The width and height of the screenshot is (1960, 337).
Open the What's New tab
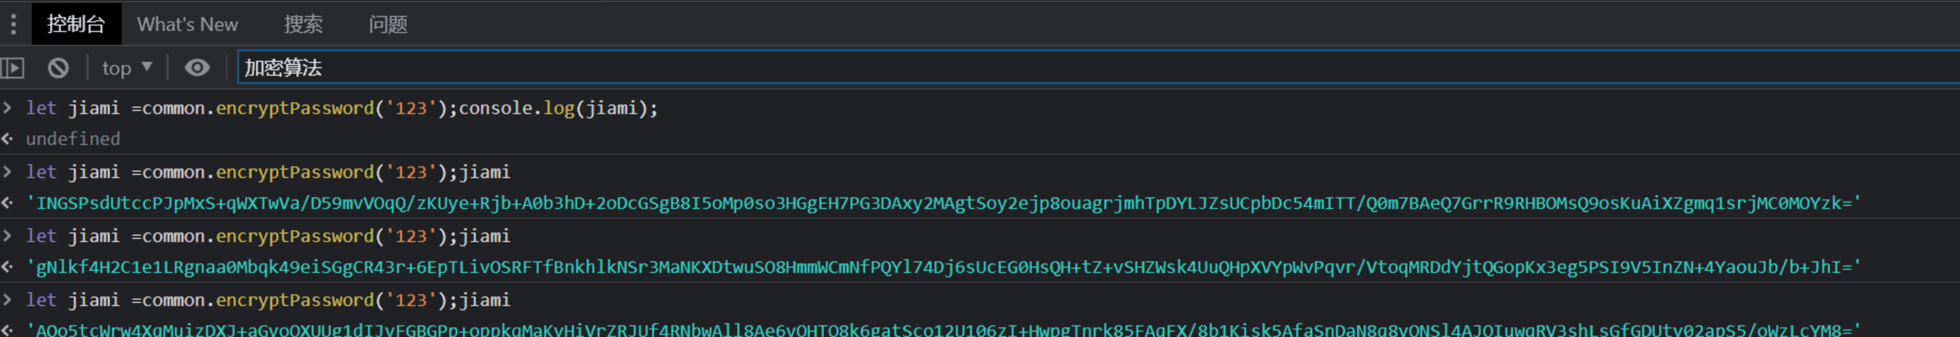tap(187, 25)
